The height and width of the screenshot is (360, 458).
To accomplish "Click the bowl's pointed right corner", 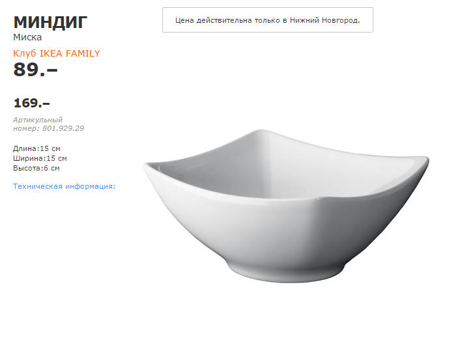I will (425, 159).
